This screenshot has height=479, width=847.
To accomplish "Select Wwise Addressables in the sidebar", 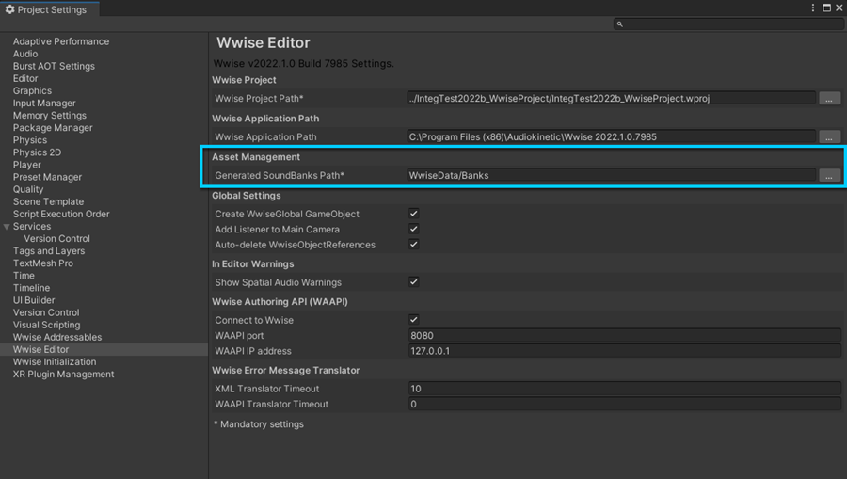I will pyautogui.click(x=57, y=337).
